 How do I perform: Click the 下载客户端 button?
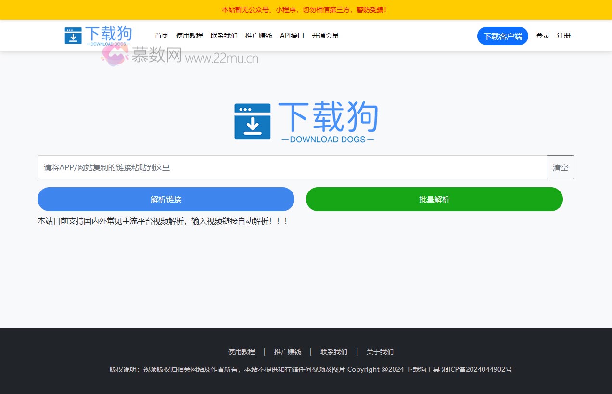(x=502, y=36)
